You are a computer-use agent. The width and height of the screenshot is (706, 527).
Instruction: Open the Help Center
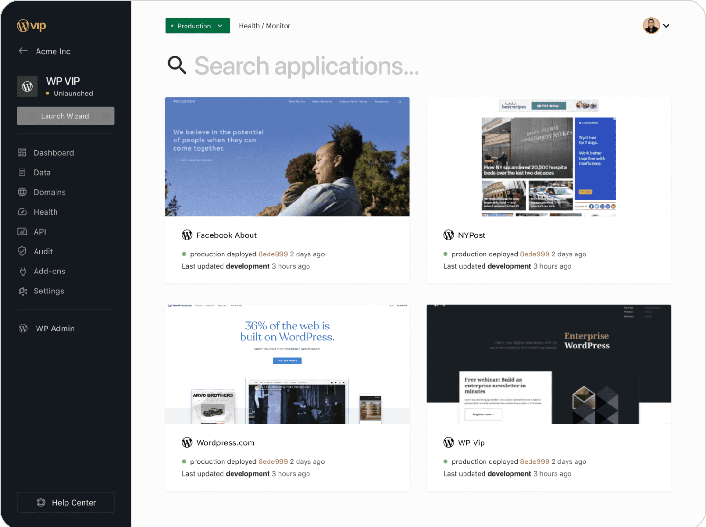point(65,502)
